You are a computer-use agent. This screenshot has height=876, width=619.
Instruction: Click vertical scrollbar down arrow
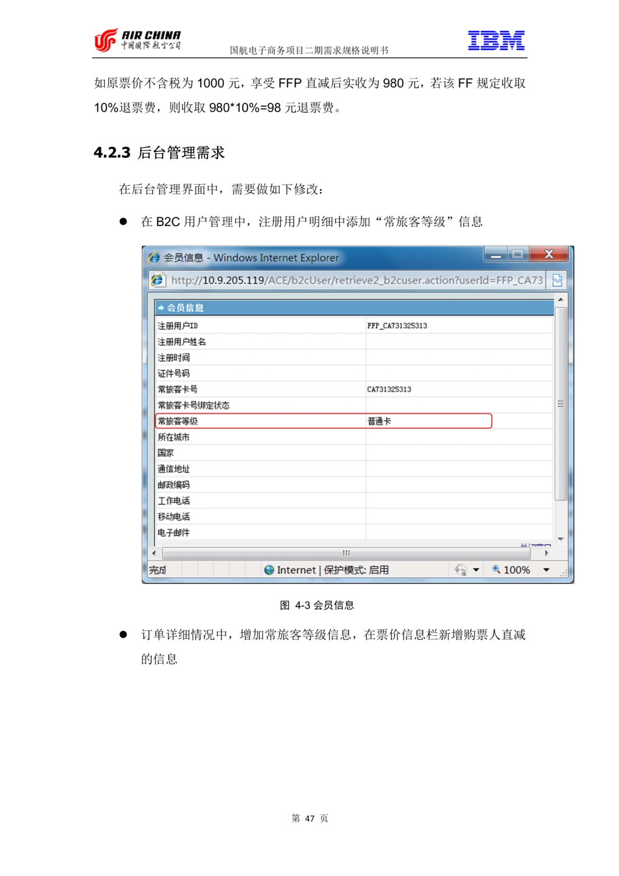click(x=561, y=539)
